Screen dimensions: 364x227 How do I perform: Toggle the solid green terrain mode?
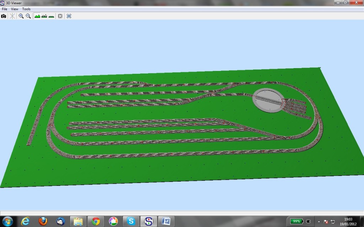pyautogui.click(x=37, y=16)
